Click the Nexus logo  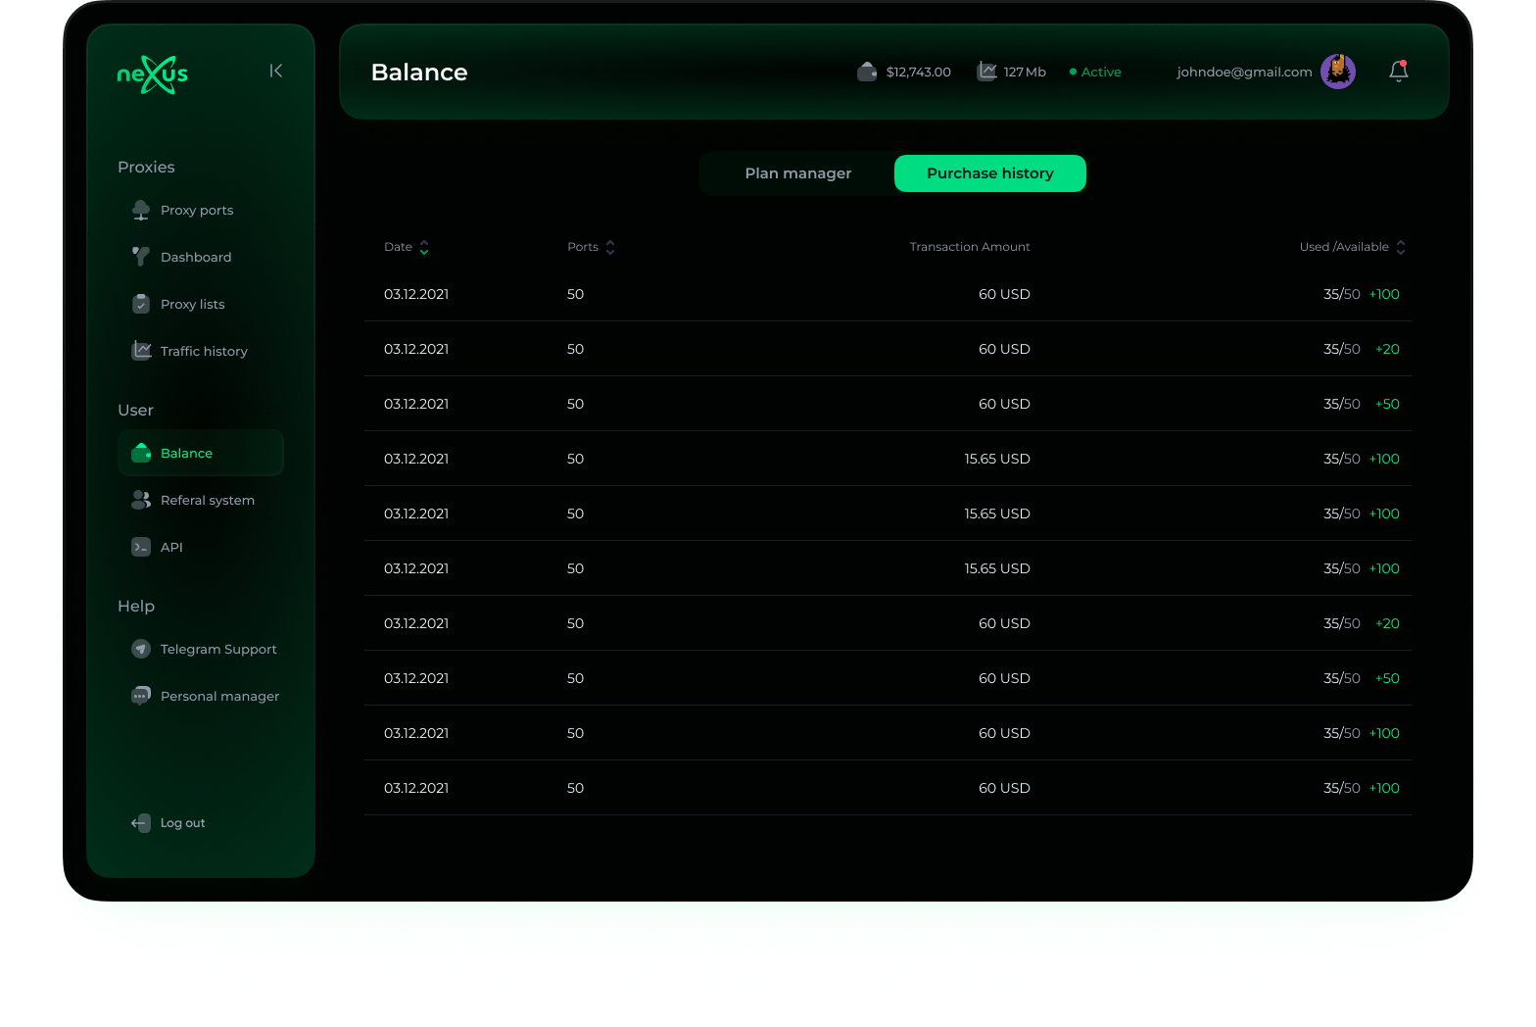pyautogui.click(x=153, y=74)
